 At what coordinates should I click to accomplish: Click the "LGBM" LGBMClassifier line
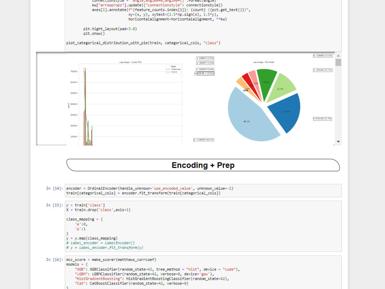[x=144, y=274]
